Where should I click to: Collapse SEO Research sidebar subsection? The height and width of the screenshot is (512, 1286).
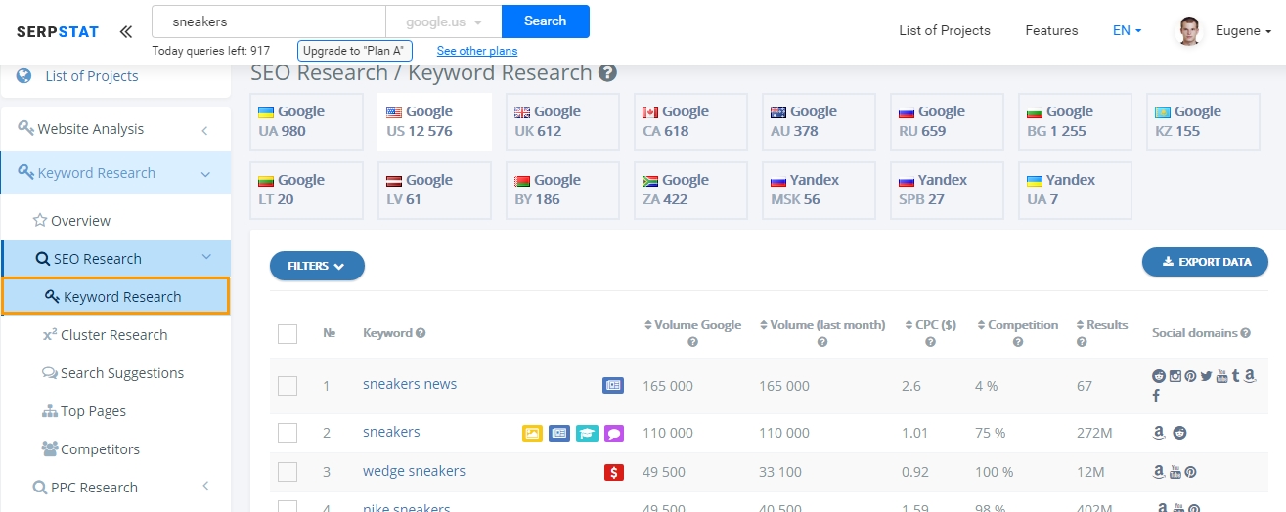click(x=116, y=259)
